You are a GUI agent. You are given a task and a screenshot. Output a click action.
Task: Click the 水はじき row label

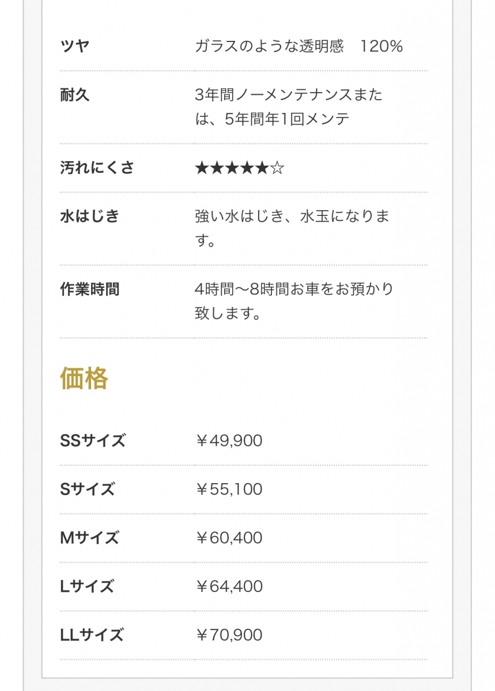coord(89,217)
